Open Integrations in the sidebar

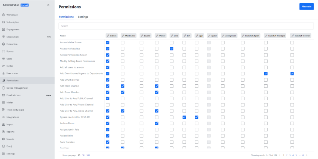[13, 117]
